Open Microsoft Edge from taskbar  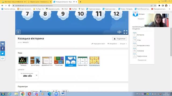(x=49, y=94)
